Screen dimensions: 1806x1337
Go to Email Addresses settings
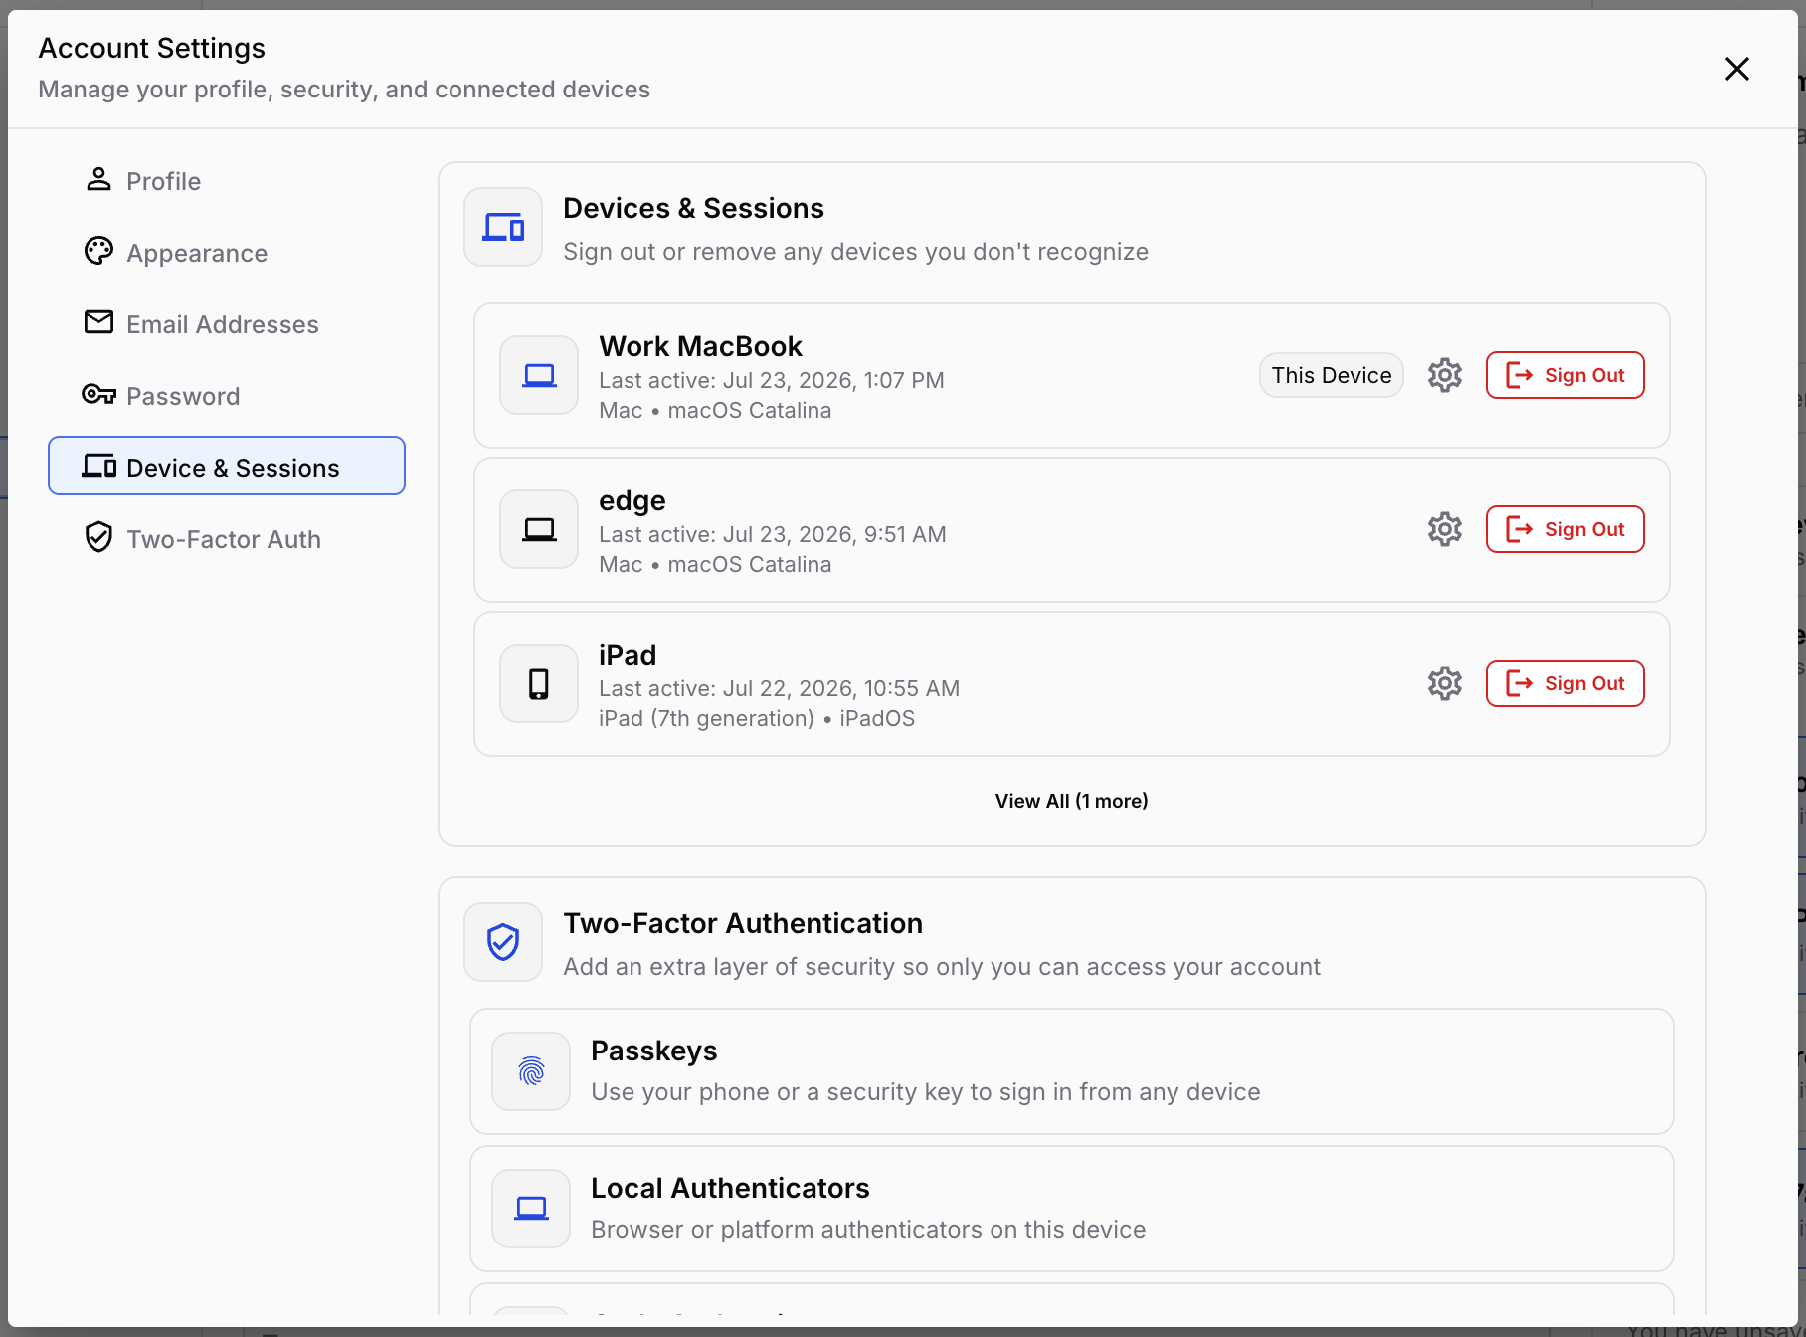point(227,324)
